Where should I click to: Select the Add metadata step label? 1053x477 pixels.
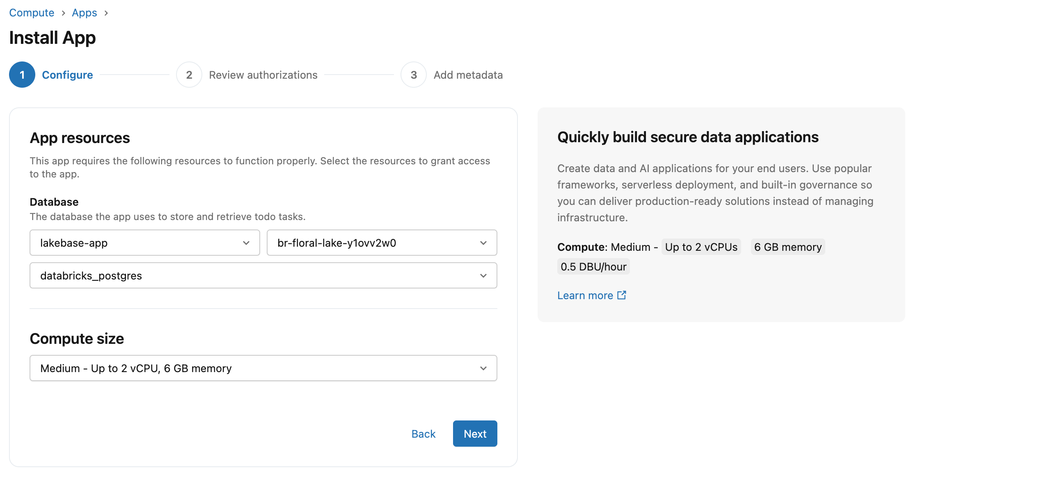point(468,75)
